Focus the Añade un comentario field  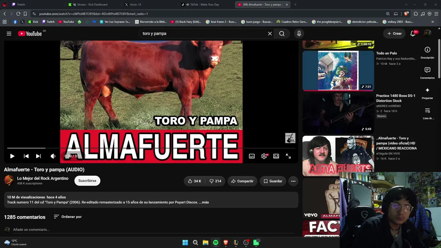click(154, 230)
